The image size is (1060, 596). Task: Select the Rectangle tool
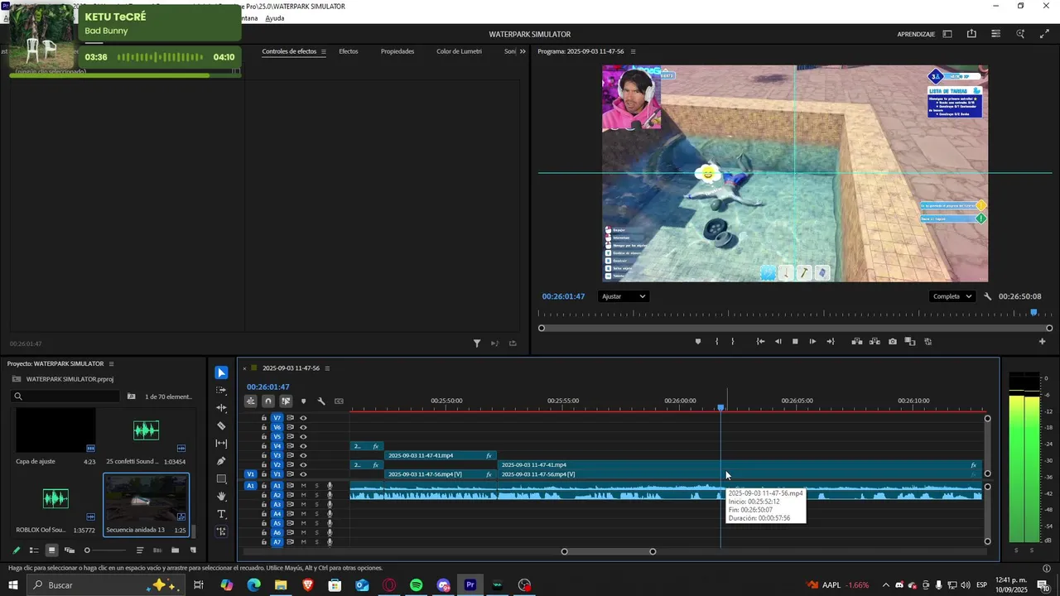[221, 478]
